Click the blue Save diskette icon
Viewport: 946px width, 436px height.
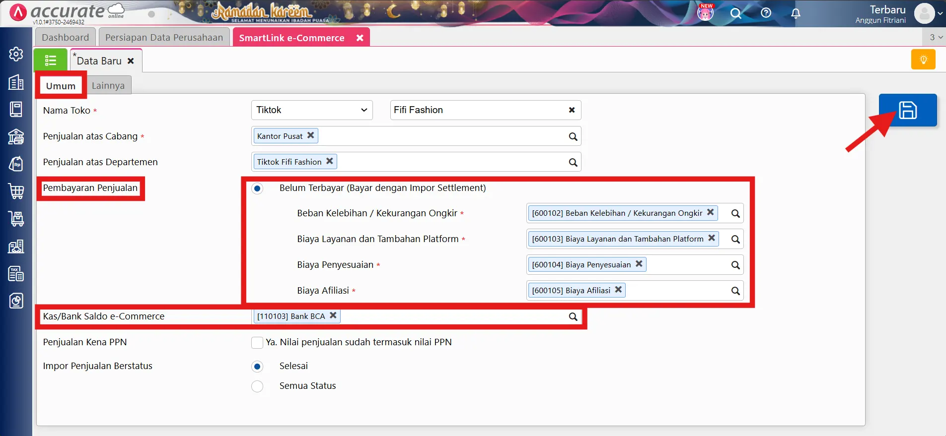point(907,110)
